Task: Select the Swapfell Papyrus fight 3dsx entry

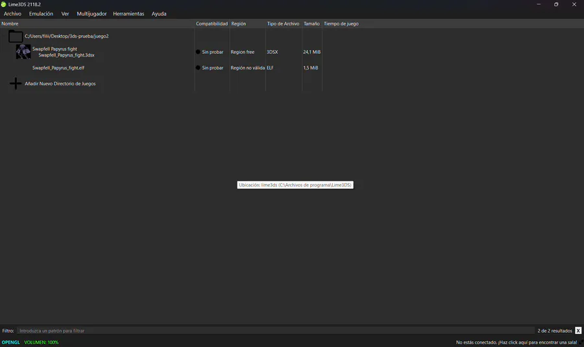Action: [x=64, y=52]
